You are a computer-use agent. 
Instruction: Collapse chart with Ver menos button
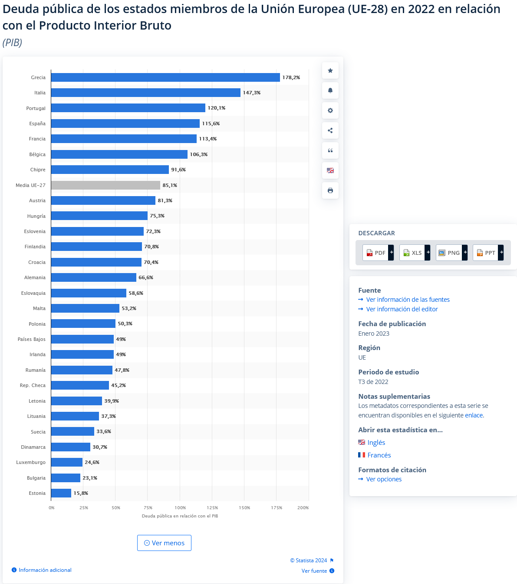click(164, 543)
